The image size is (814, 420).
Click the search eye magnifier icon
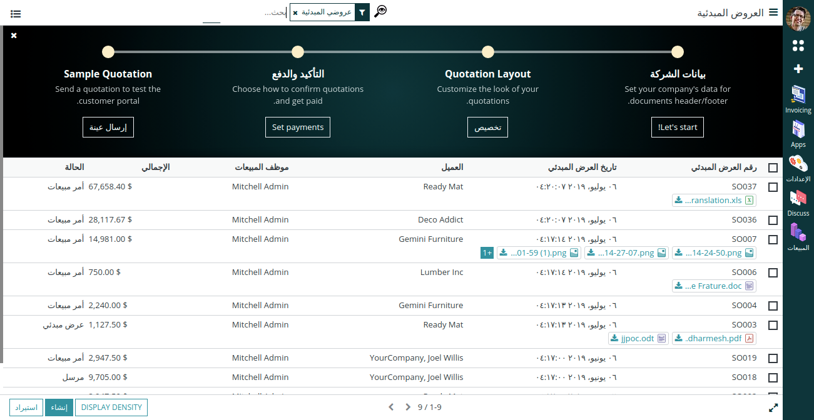point(380,12)
